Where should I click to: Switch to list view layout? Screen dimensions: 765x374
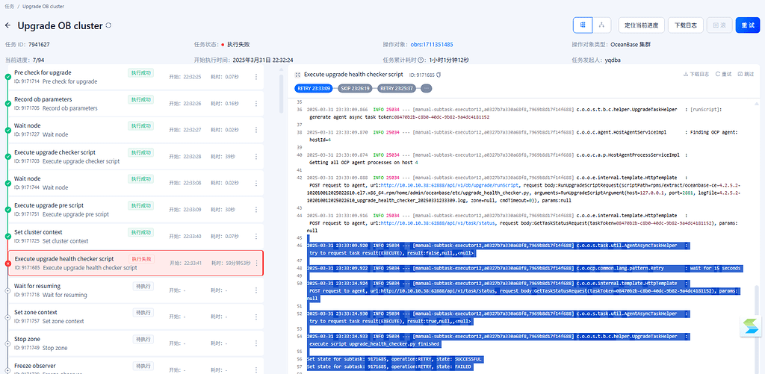[583, 25]
